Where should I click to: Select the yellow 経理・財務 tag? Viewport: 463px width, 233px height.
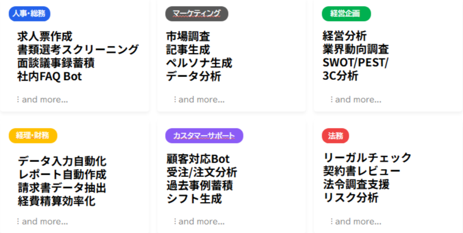(x=32, y=135)
